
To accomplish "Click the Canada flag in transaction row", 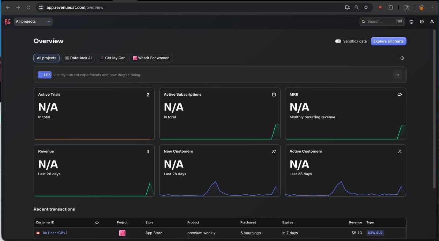I will click(38, 233).
